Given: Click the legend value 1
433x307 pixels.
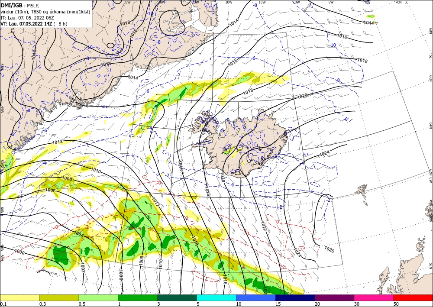Looking at the screenshot, I should click(x=120, y=304).
